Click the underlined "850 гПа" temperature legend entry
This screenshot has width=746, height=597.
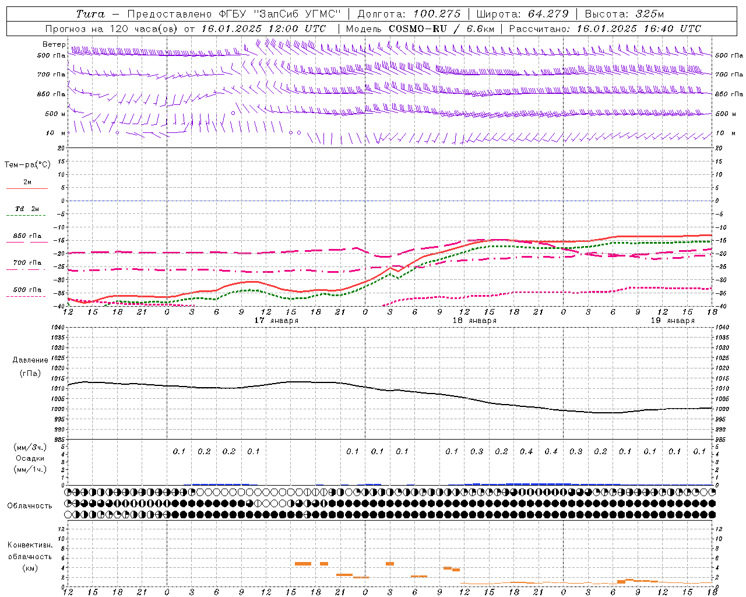pos(27,236)
